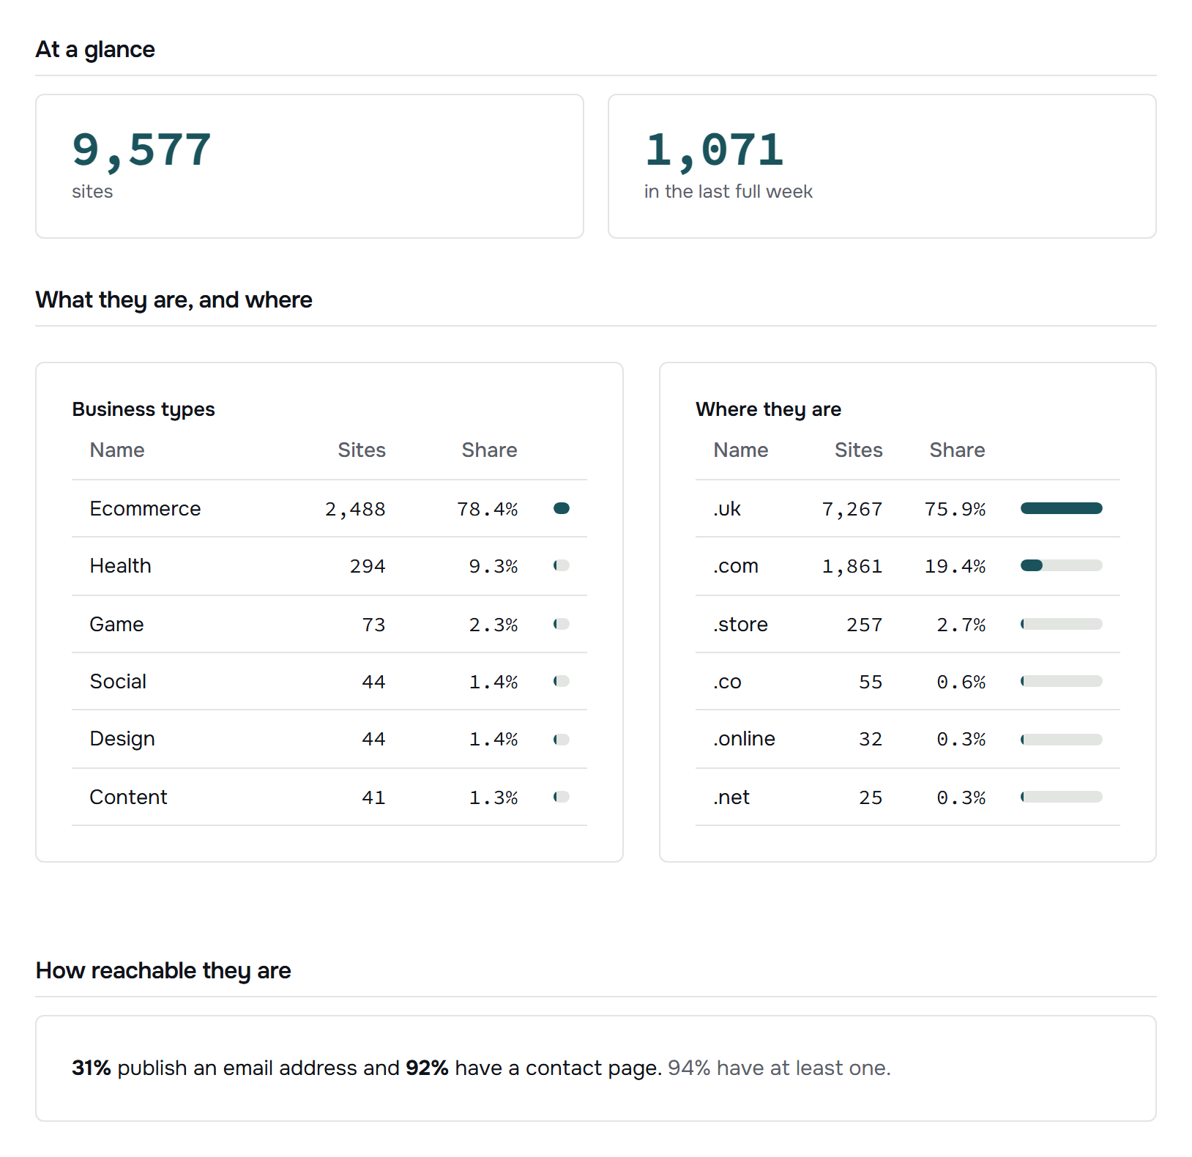Click .net sites count 25
The image size is (1192, 1157).
(x=871, y=797)
